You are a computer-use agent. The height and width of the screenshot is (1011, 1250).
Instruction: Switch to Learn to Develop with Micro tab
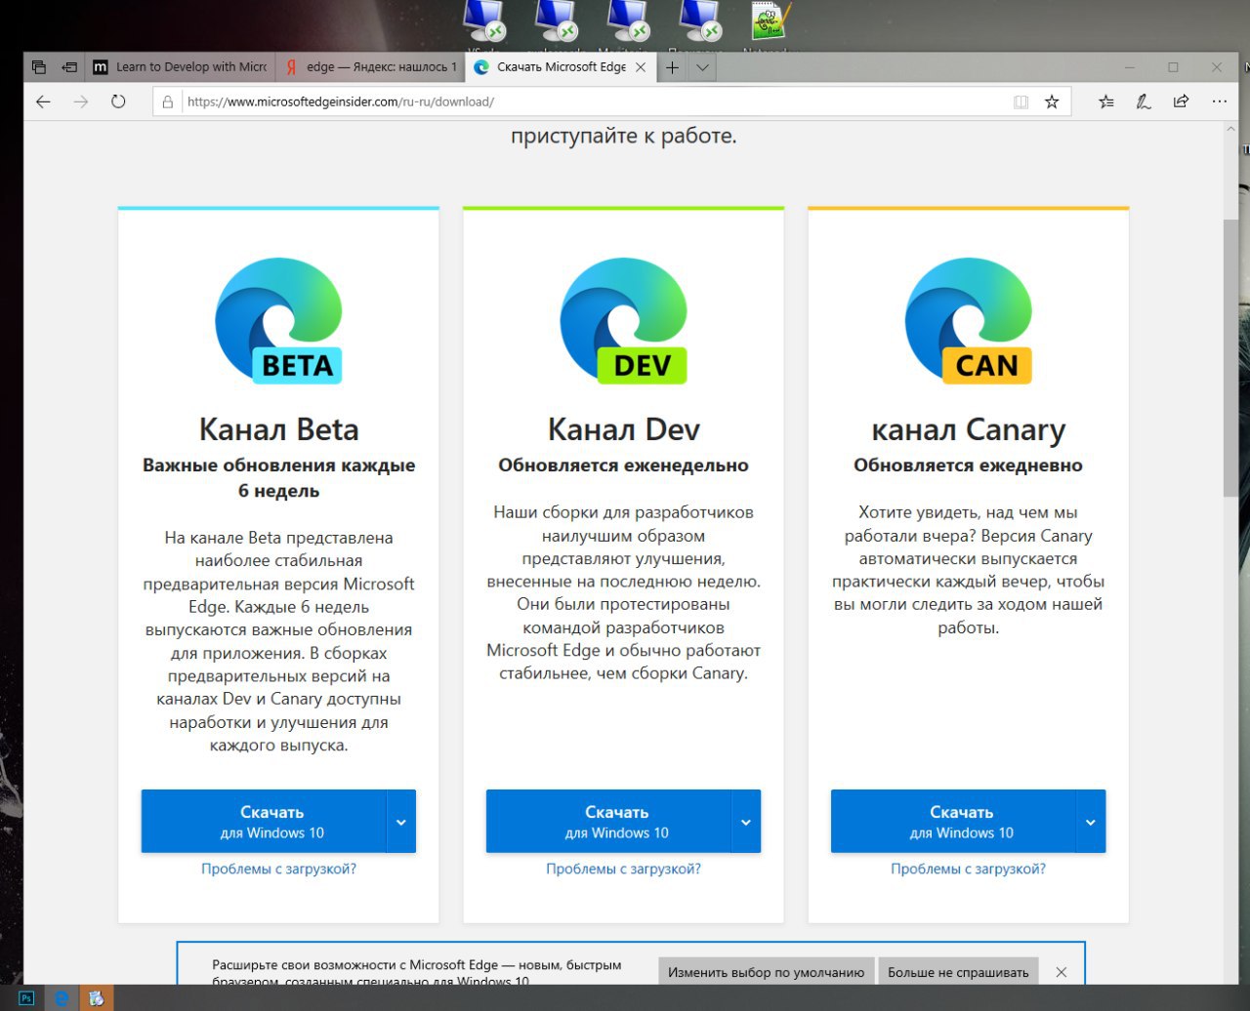pyautogui.click(x=180, y=67)
